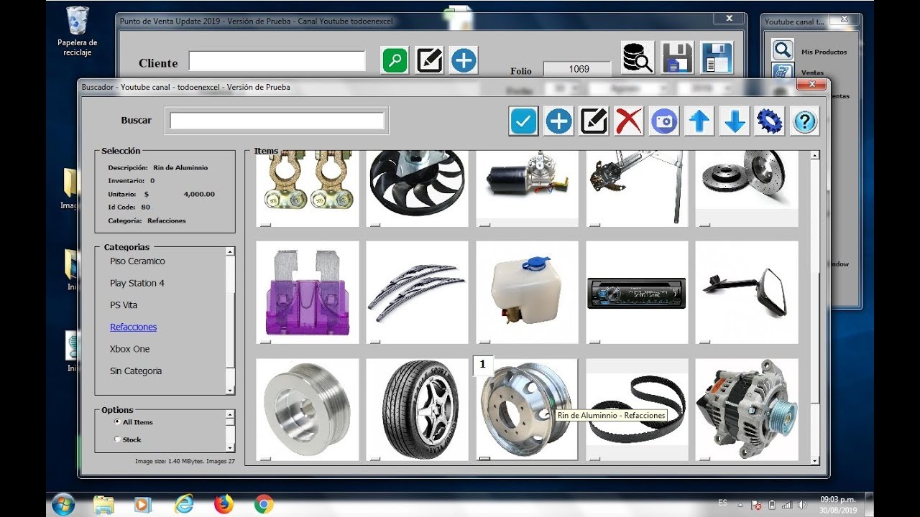Choose the PS Vita category
The height and width of the screenshot is (517, 920).
click(x=124, y=305)
